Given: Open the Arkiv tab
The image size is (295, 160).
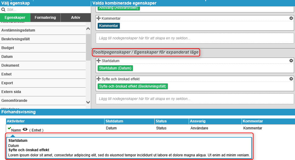Looking at the screenshot, I should pos(75,18).
